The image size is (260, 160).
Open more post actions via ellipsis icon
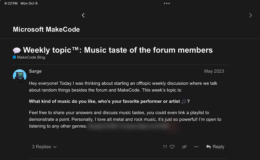196,147
